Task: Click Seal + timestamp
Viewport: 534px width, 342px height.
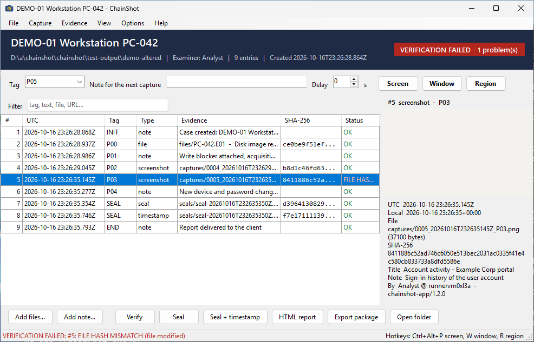Action: click(235, 317)
